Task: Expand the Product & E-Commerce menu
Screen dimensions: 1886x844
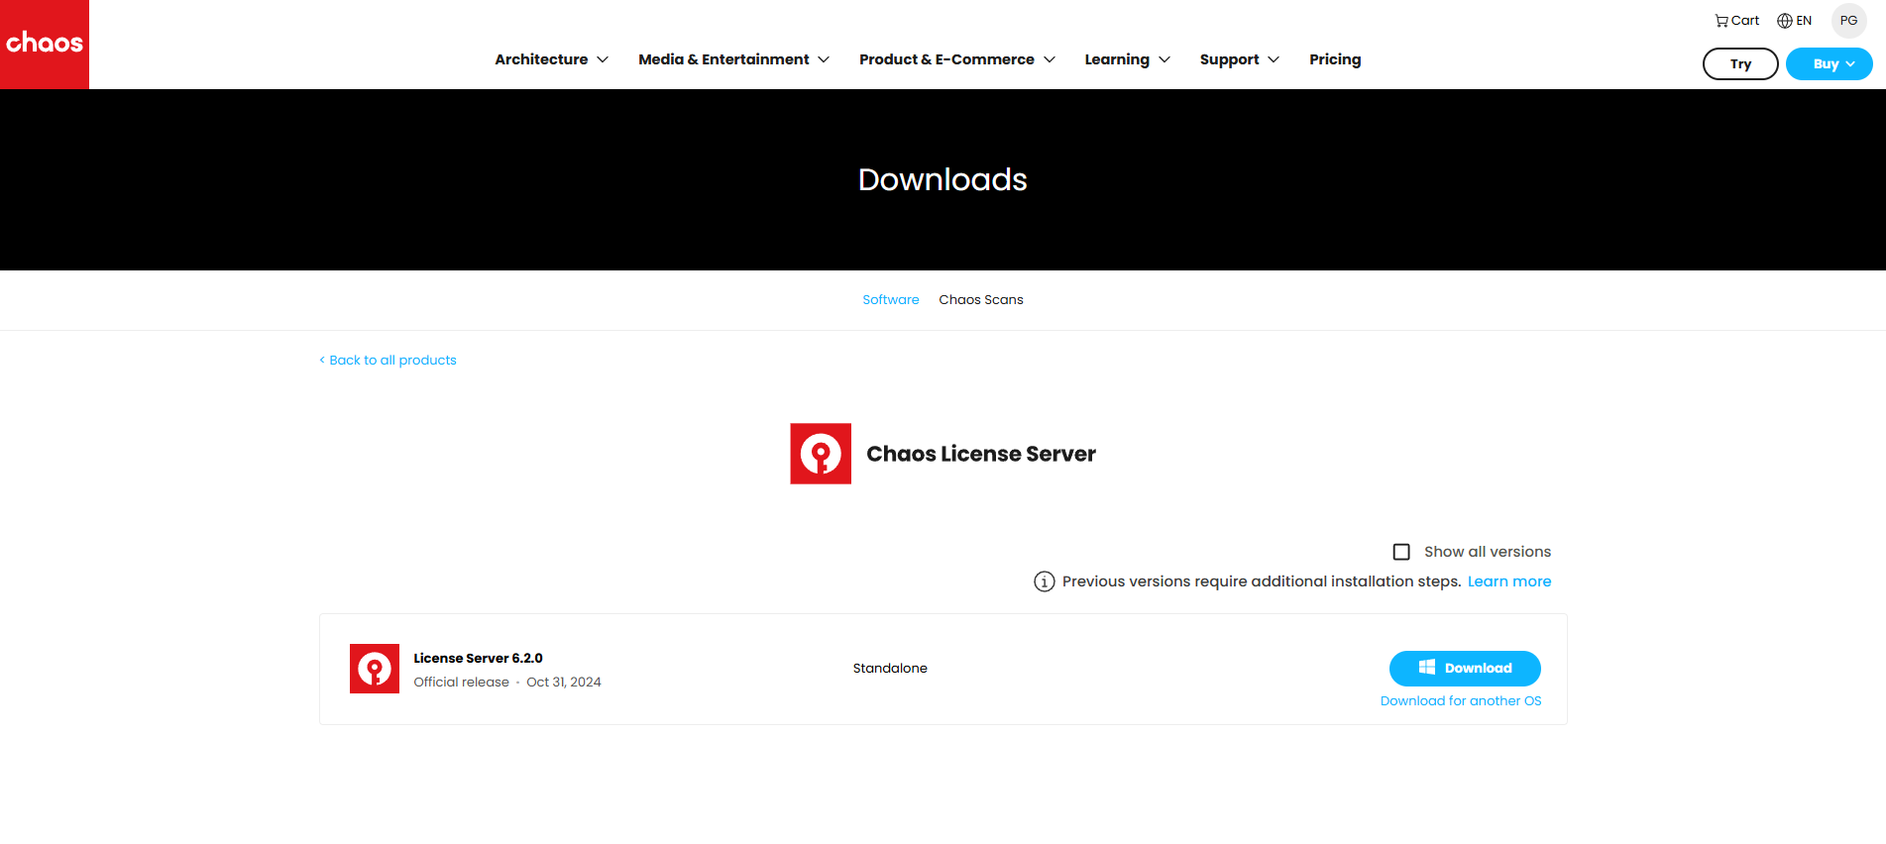Action: click(957, 59)
